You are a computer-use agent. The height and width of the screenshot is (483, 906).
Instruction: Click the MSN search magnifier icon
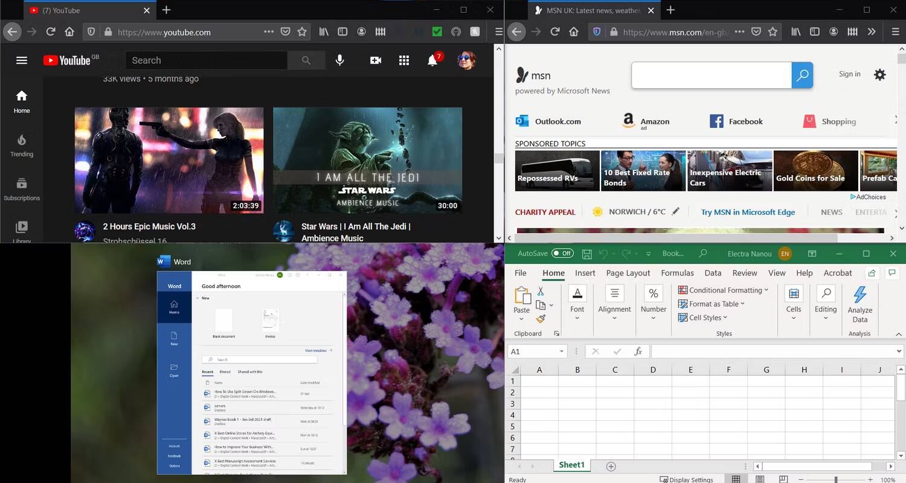[x=802, y=75]
